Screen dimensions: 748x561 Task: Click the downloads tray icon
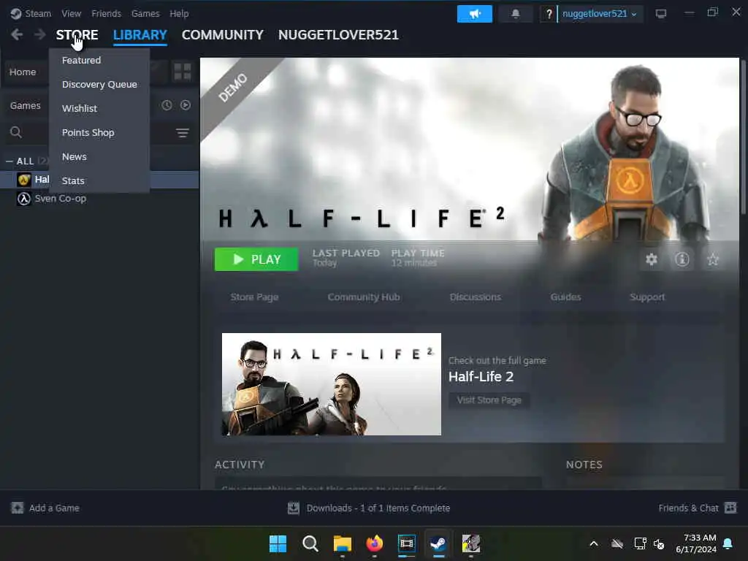(x=294, y=508)
